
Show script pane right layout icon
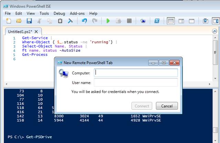(x=181, y=21)
